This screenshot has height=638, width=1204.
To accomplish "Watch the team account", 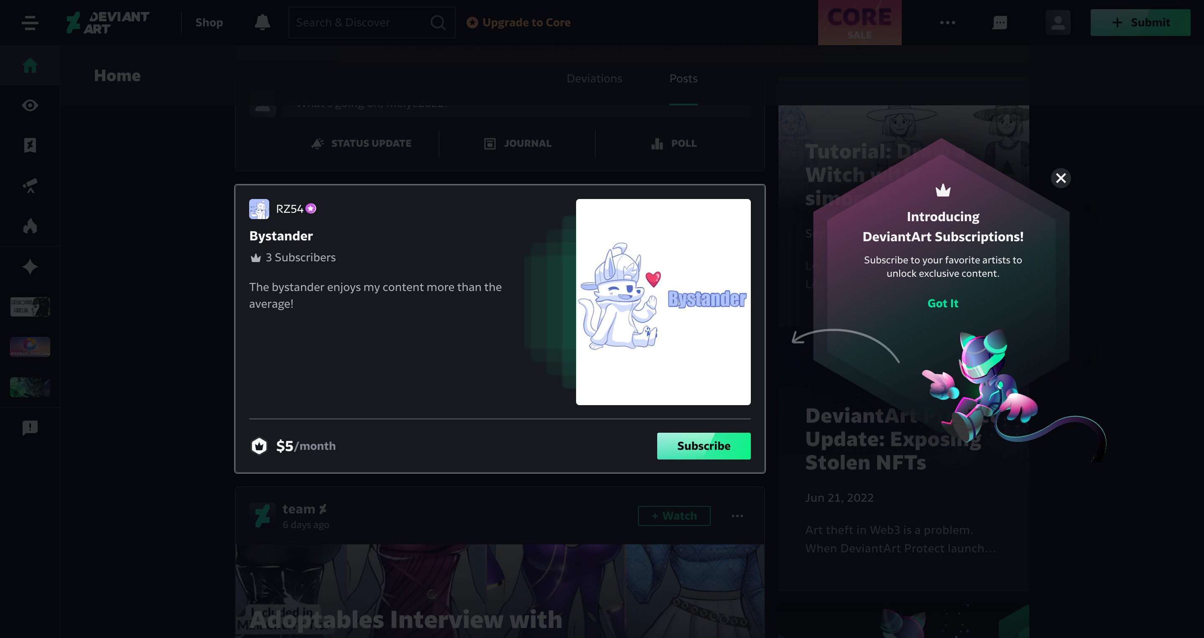I will [674, 516].
